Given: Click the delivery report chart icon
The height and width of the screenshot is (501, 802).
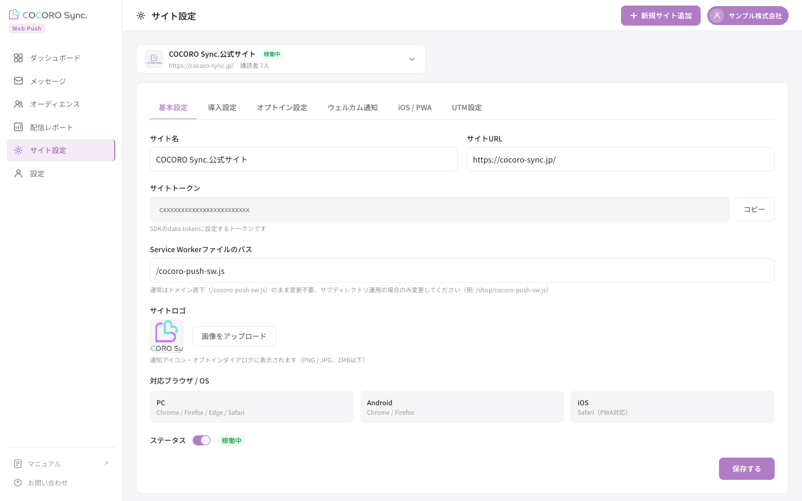Looking at the screenshot, I should (x=18, y=127).
